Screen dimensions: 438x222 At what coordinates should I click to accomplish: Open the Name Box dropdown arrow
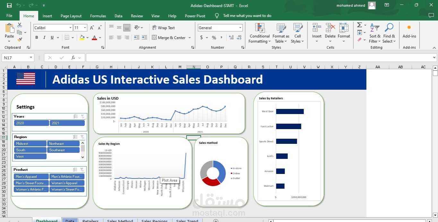coord(31,58)
